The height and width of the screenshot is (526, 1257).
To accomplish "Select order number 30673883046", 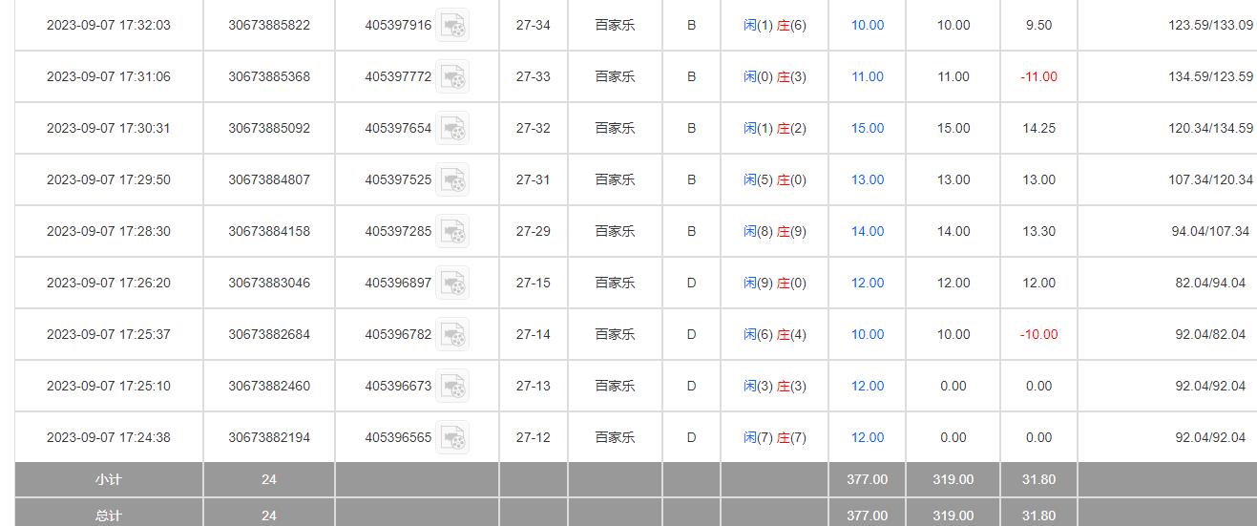I will click(x=269, y=283).
